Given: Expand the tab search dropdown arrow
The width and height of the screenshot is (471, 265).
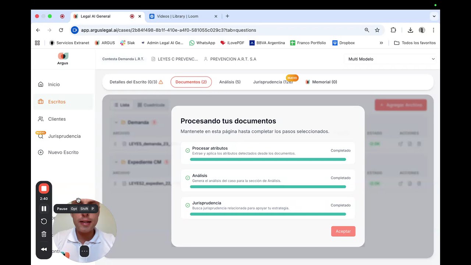Looking at the screenshot, I should 434,16.
